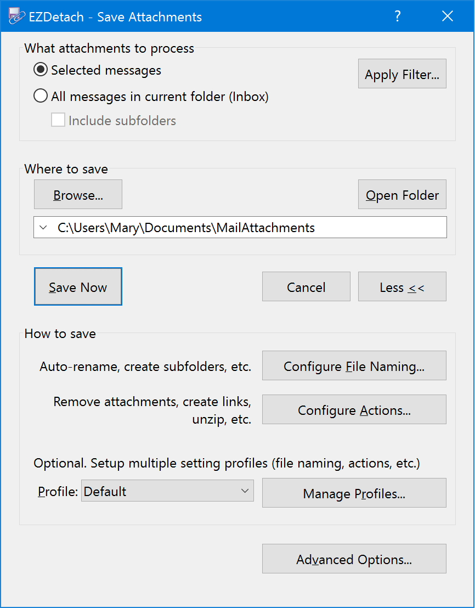
Task: Select the 'Selected messages' radio option
Action: tap(97, 70)
